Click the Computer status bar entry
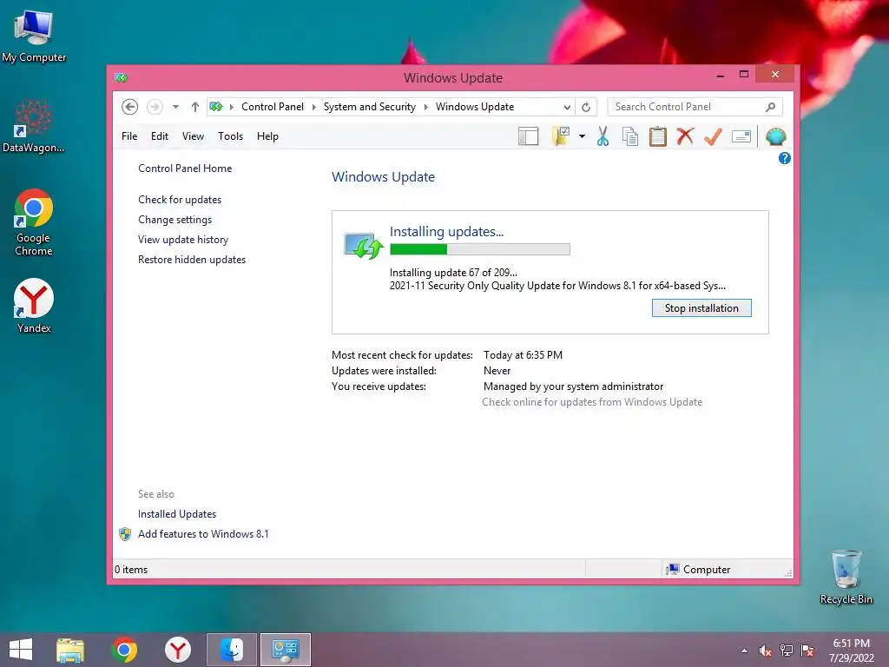 (699, 570)
